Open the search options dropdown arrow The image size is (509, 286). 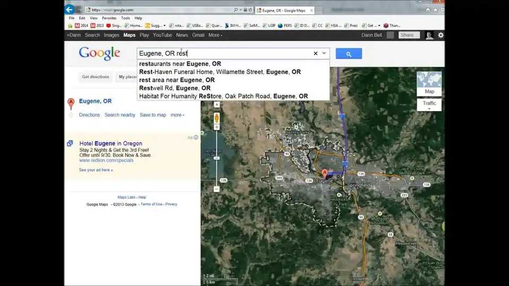click(x=324, y=53)
